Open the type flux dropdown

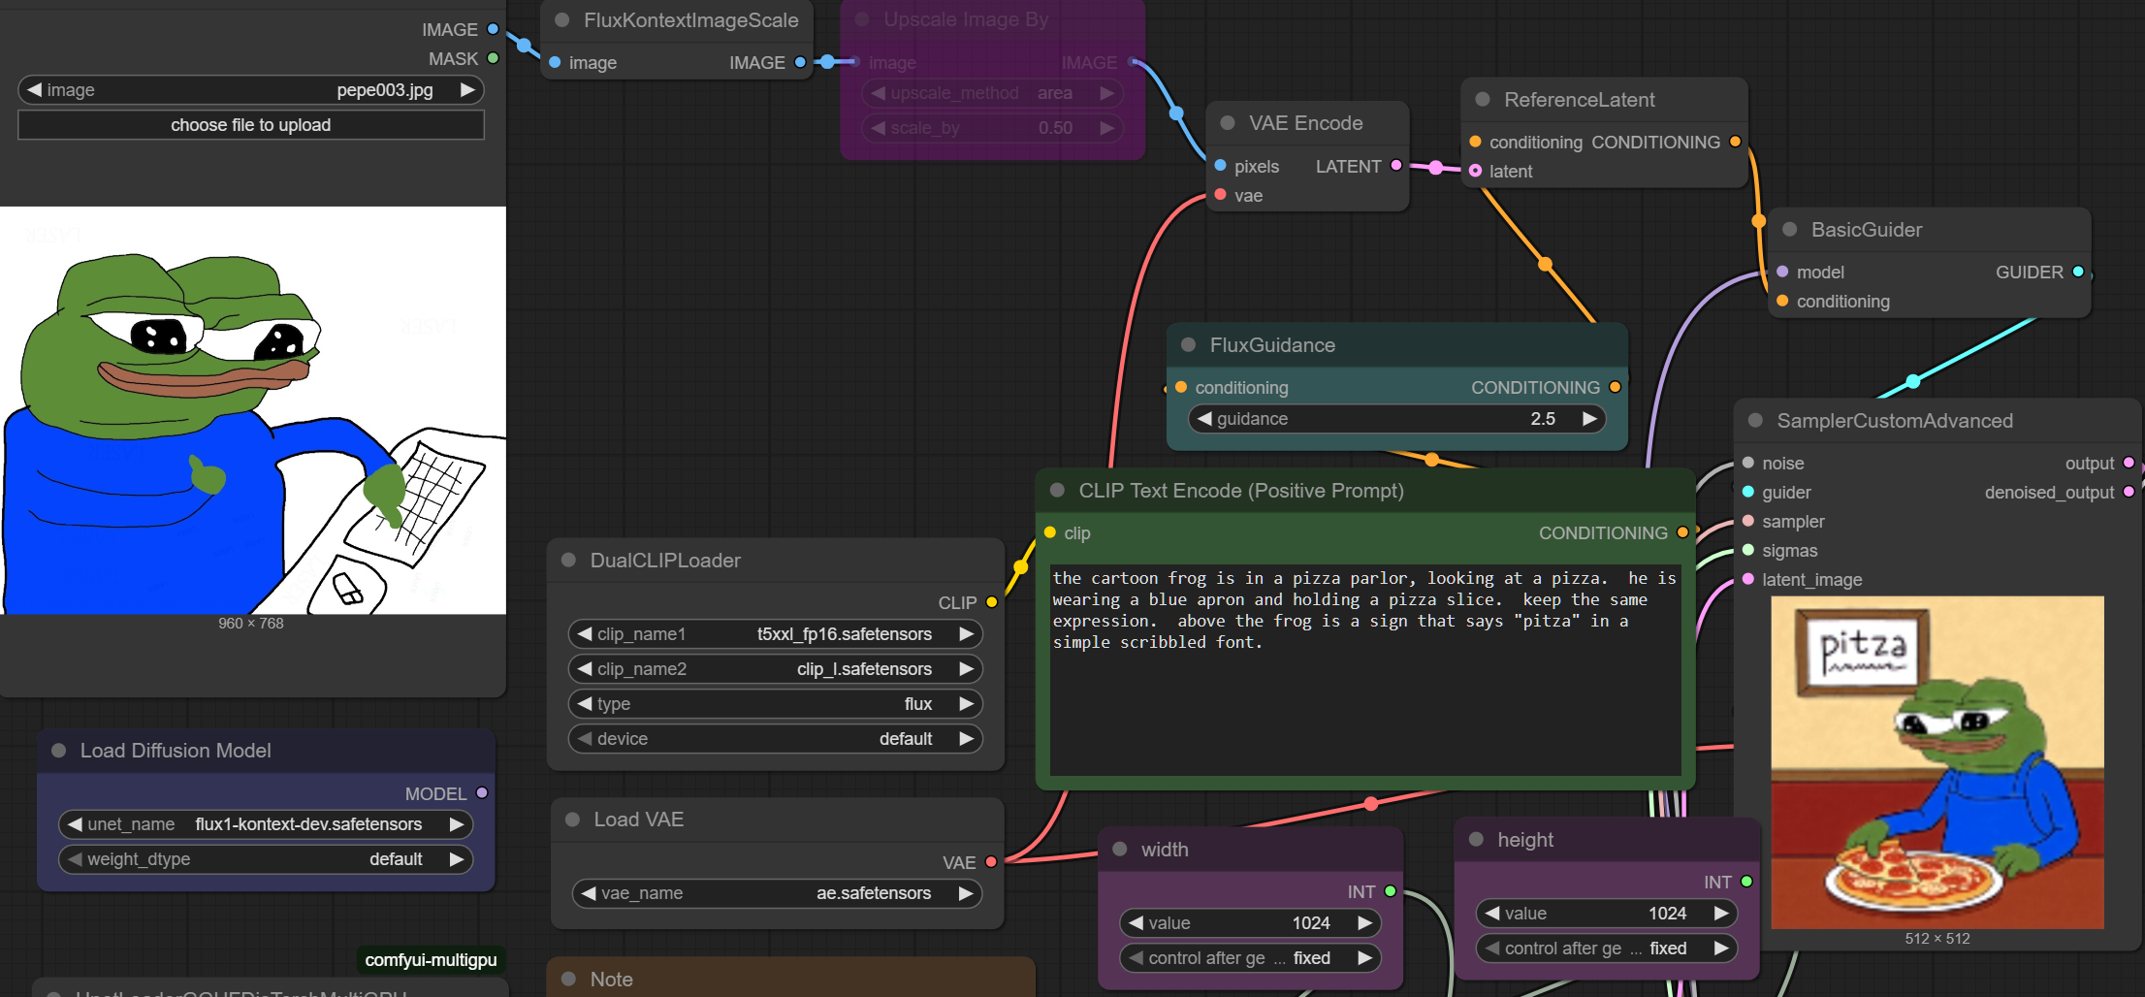(x=776, y=703)
